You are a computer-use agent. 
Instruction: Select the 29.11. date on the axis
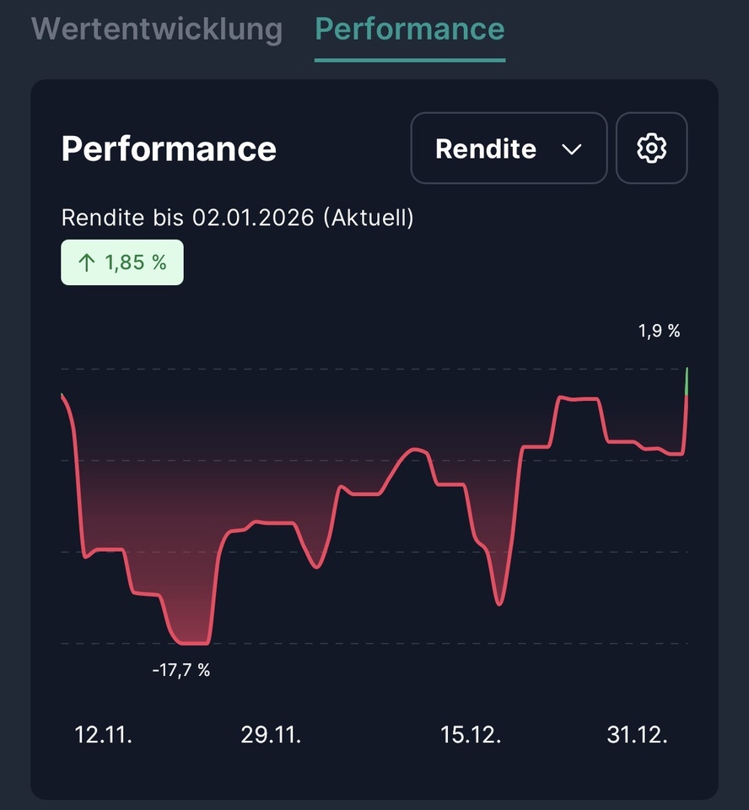(271, 735)
